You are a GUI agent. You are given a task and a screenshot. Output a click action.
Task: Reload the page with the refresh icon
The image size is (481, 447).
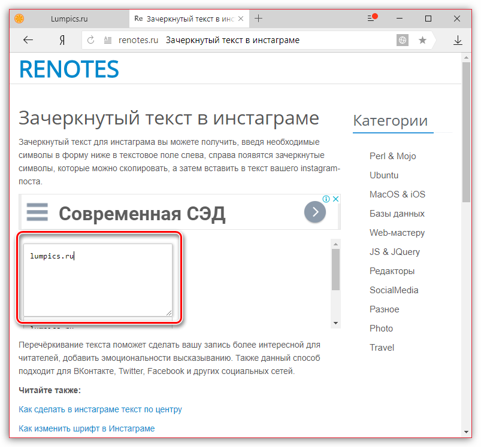(91, 40)
